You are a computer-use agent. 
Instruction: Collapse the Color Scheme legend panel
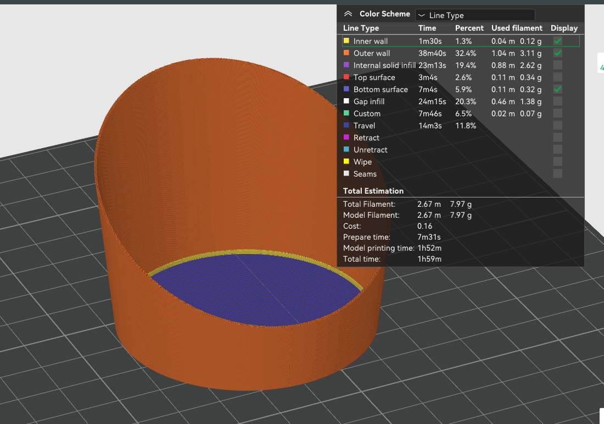coord(348,14)
